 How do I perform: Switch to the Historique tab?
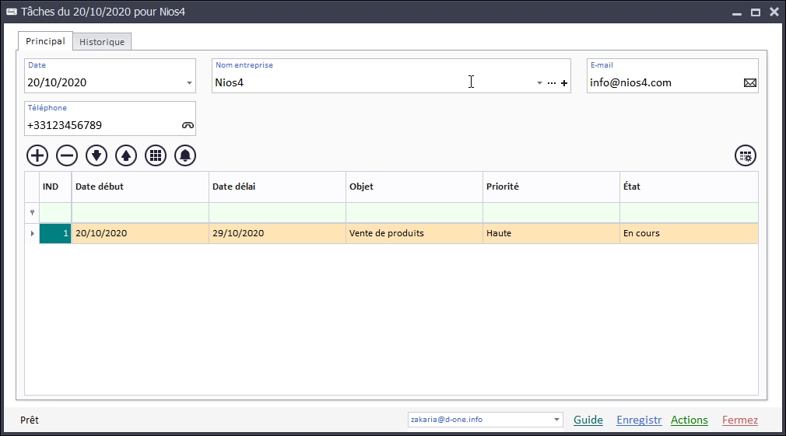(102, 42)
